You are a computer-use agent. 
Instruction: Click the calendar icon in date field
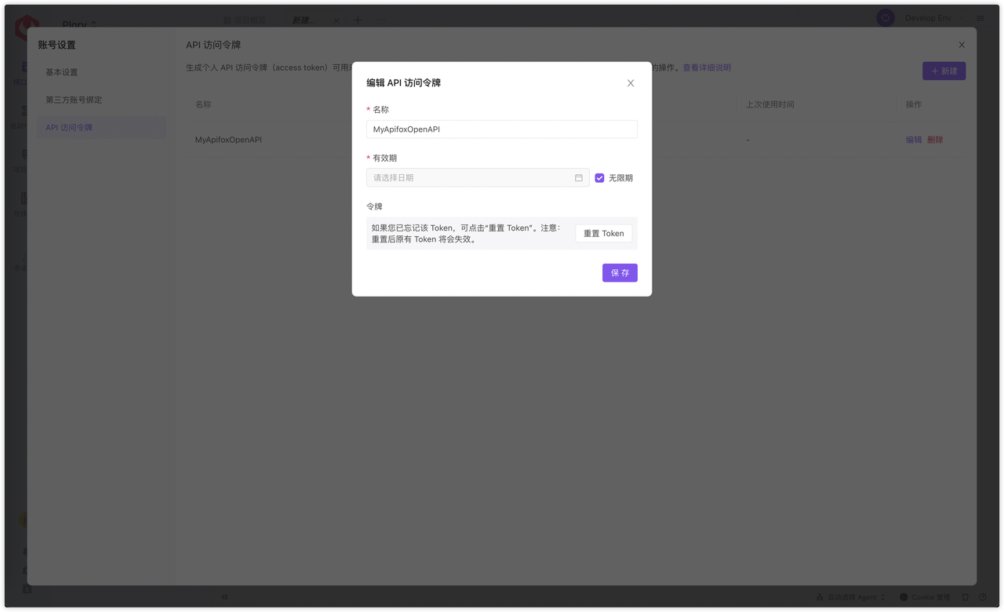point(579,178)
